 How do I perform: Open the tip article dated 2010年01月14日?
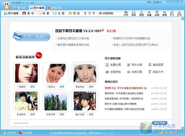tap(124, 93)
